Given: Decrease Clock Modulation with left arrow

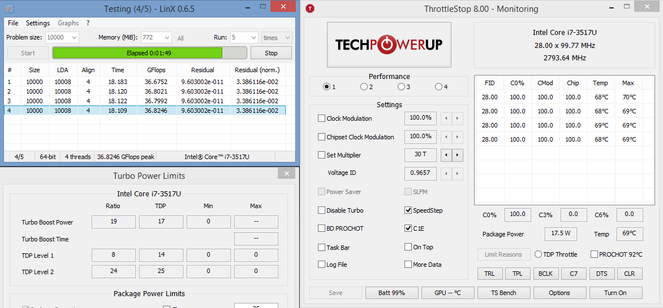Looking at the screenshot, I should coord(446,118).
